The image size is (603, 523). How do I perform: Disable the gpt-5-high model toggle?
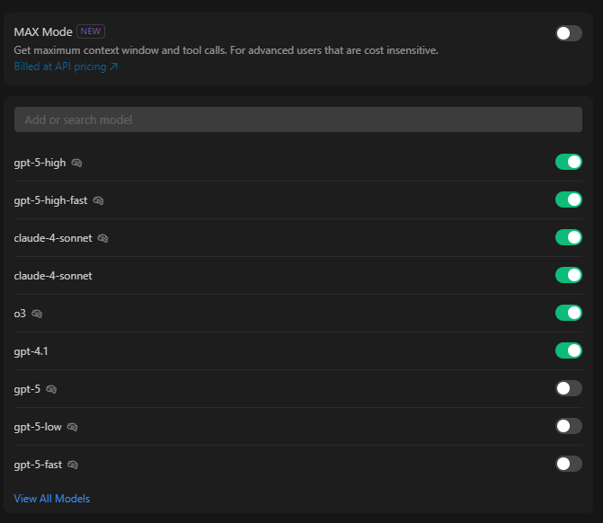click(x=568, y=162)
